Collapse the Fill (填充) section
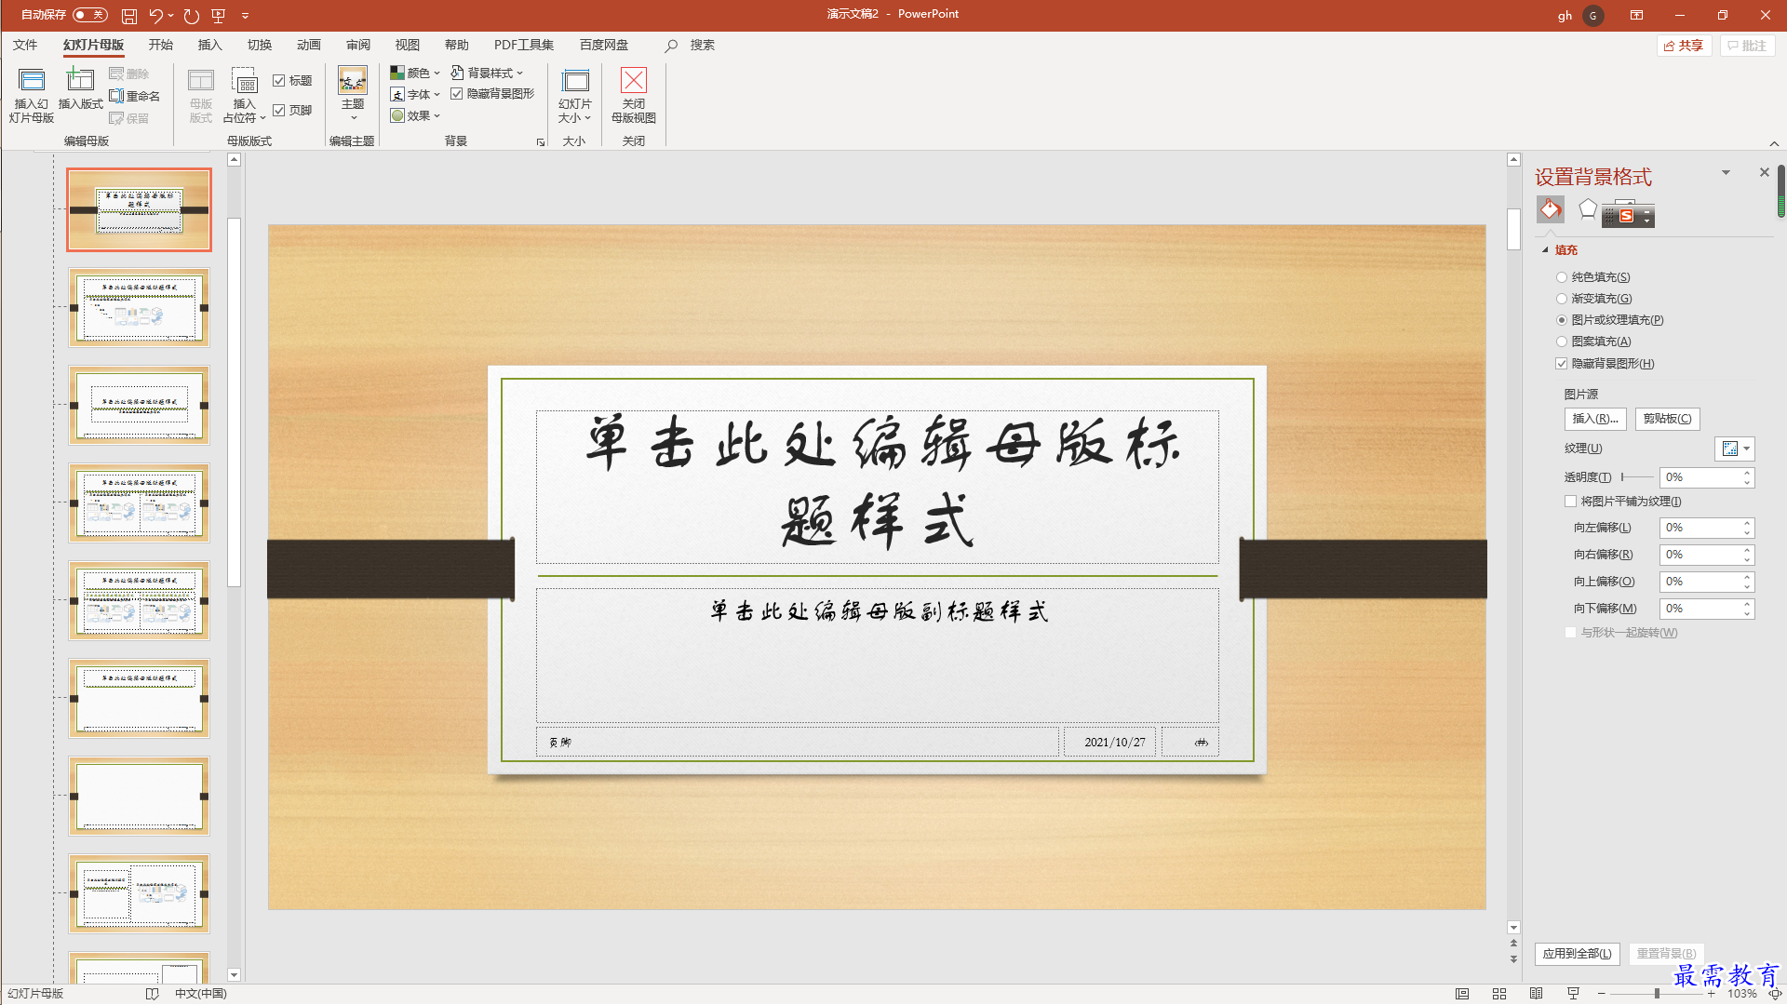Screen dimensions: 1787x1005 click(x=1546, y=250)
